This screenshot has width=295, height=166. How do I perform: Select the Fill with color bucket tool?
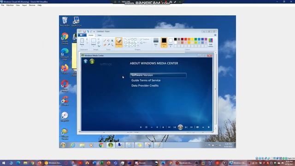(x=108, y=41)
